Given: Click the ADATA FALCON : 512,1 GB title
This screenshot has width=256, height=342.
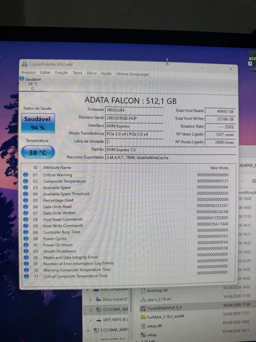Looking at the screenshot, I should [131, 101].
